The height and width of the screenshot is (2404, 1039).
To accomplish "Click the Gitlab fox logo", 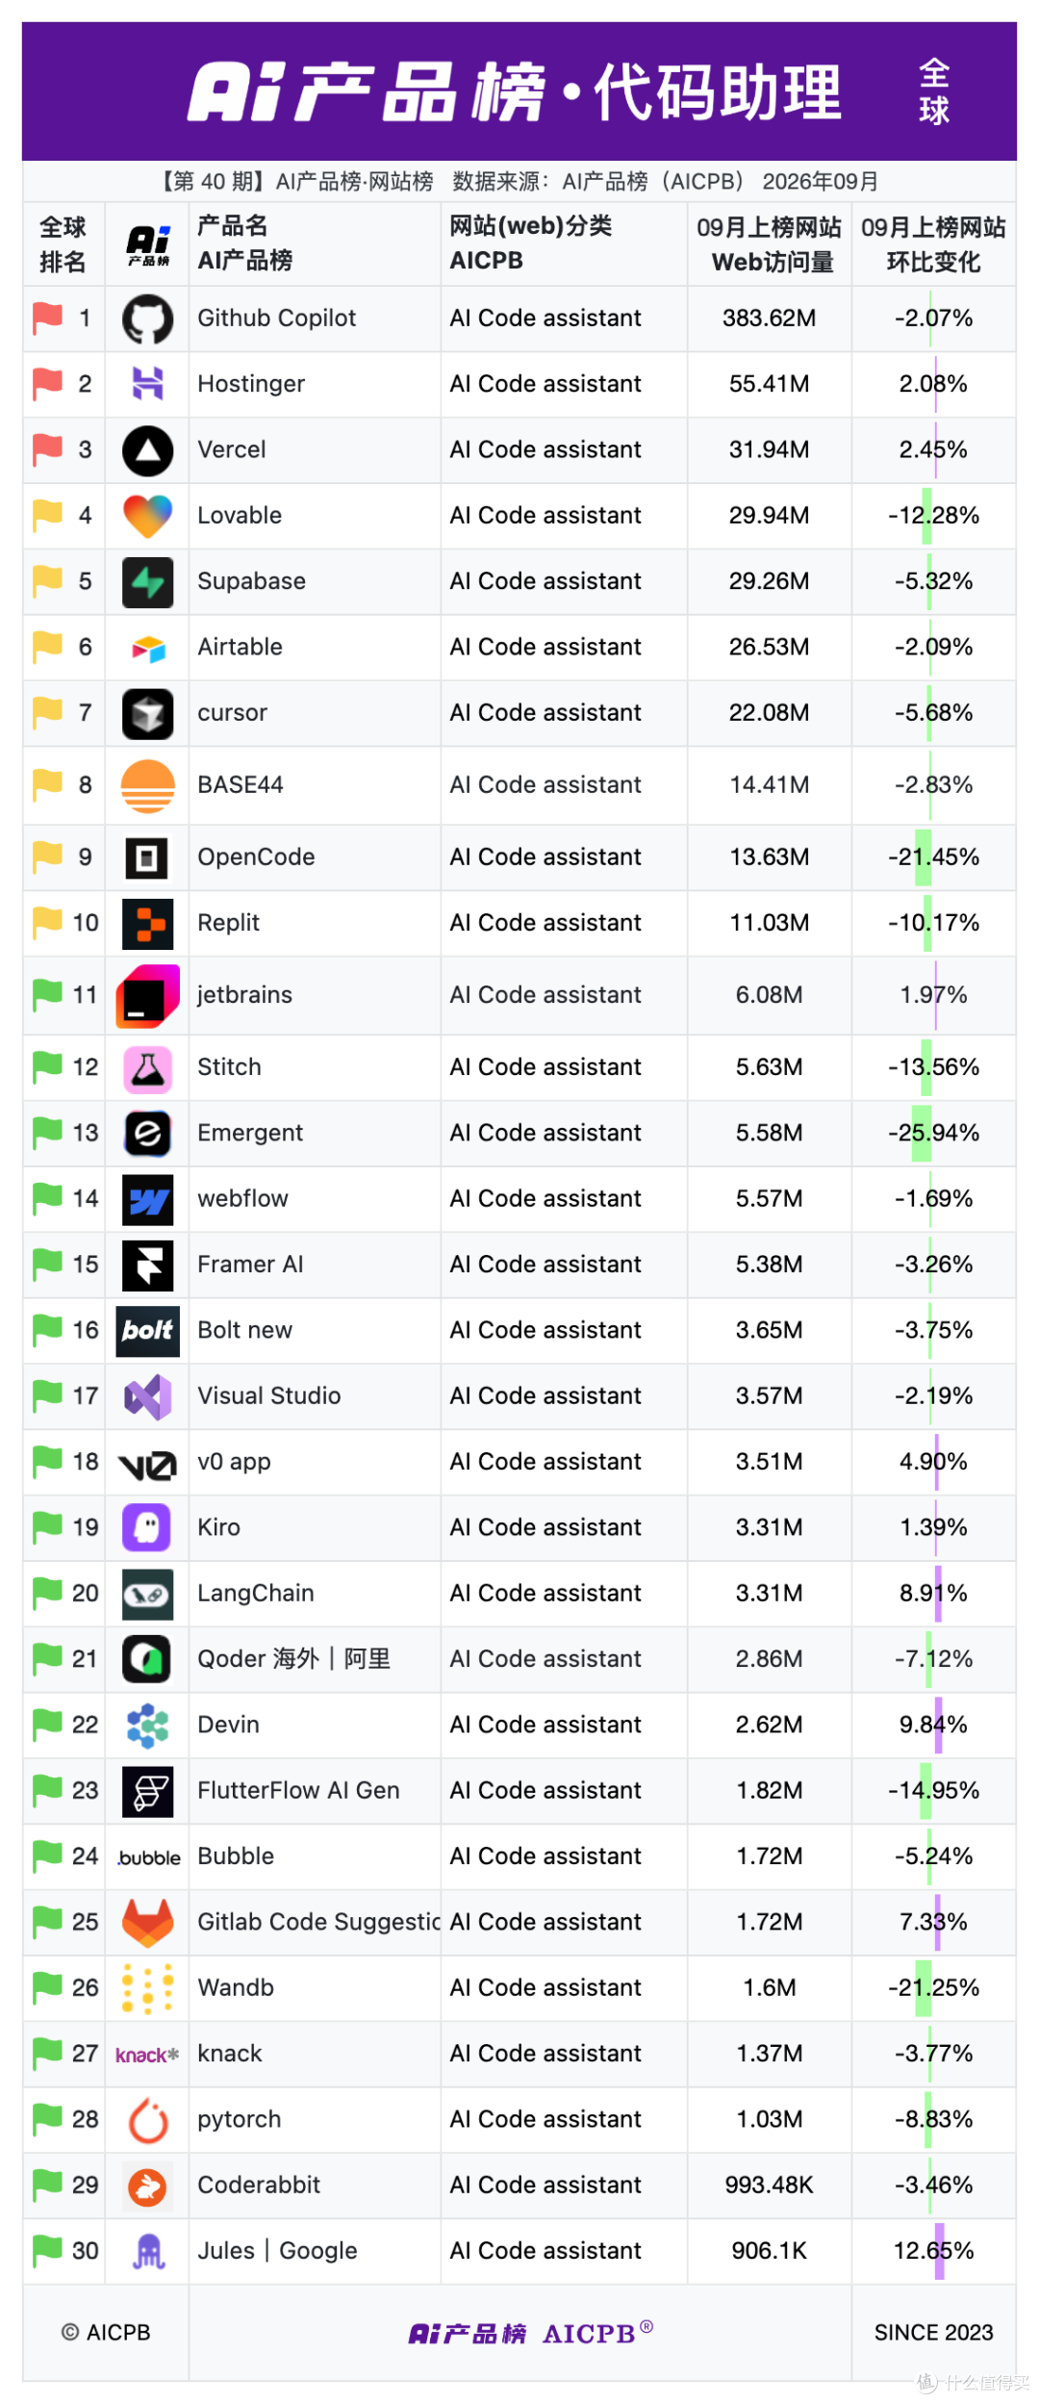I will (147, 1922).
